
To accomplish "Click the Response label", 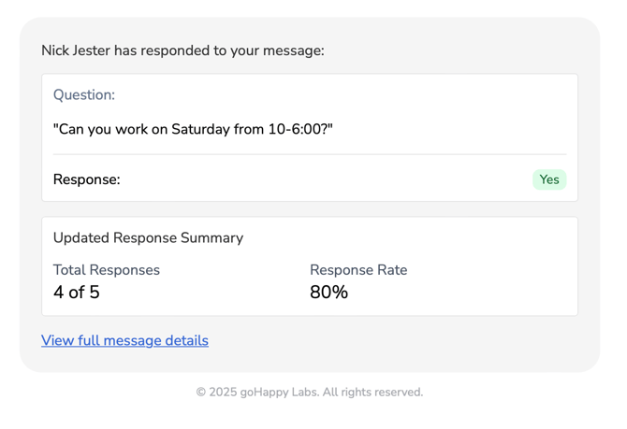I will point(86,179).
